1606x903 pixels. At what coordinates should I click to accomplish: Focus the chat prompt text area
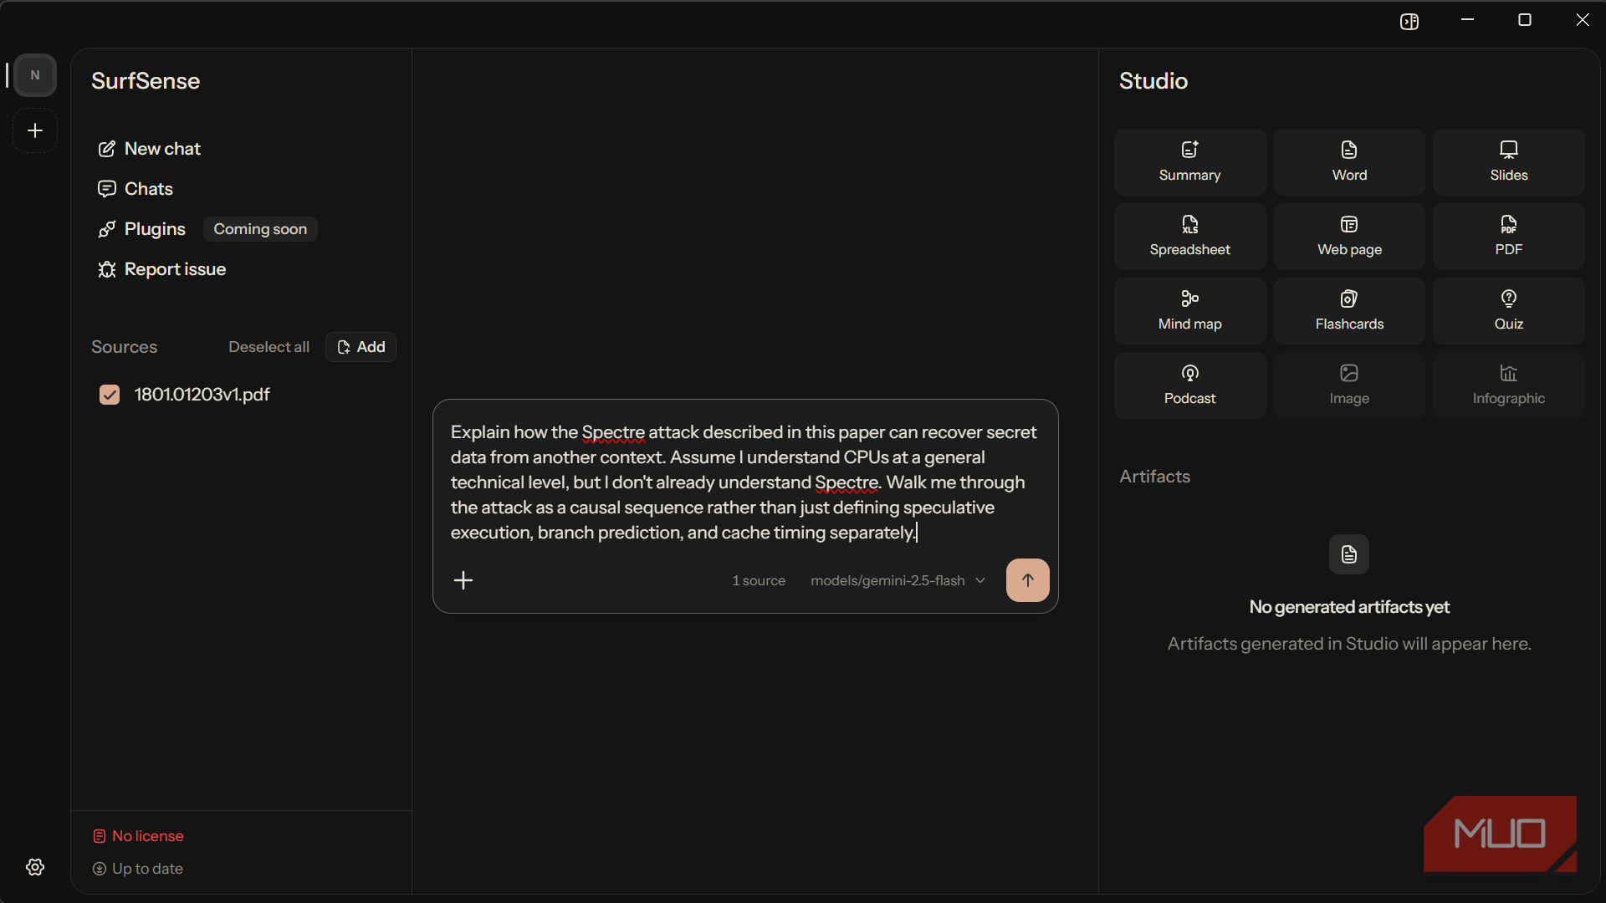click(x=744, y=482)
